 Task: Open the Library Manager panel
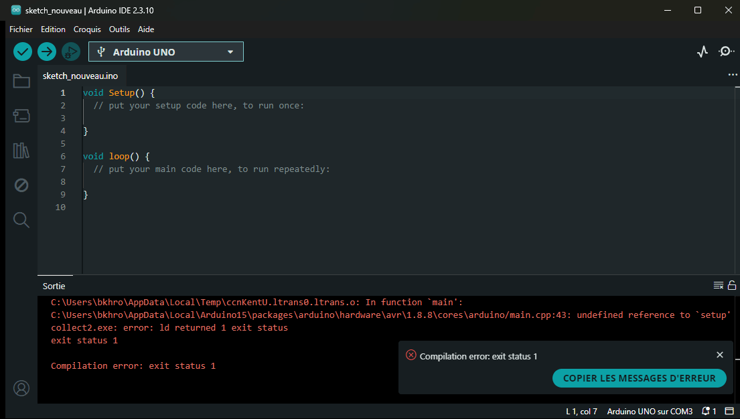(x=21, y=151)
